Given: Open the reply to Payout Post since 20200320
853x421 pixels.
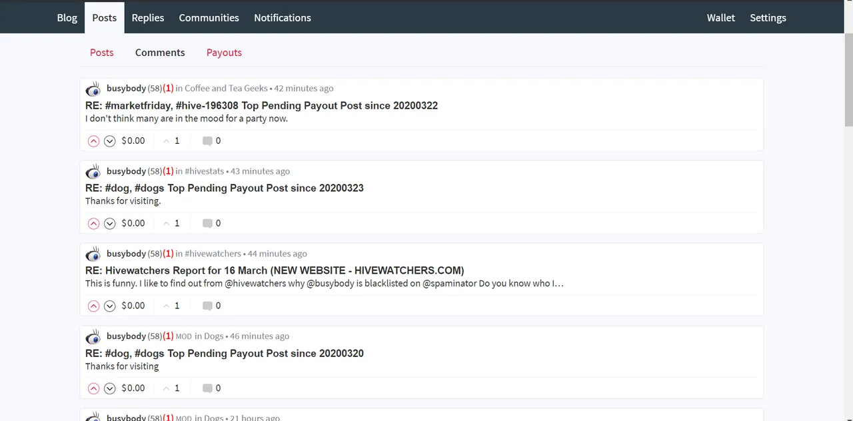Looking at the screenshot, I should tap(225, 354).
